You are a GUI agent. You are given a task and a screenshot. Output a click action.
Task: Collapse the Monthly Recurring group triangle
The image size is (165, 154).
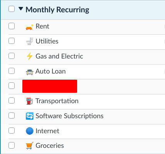(x=21, y=9)
